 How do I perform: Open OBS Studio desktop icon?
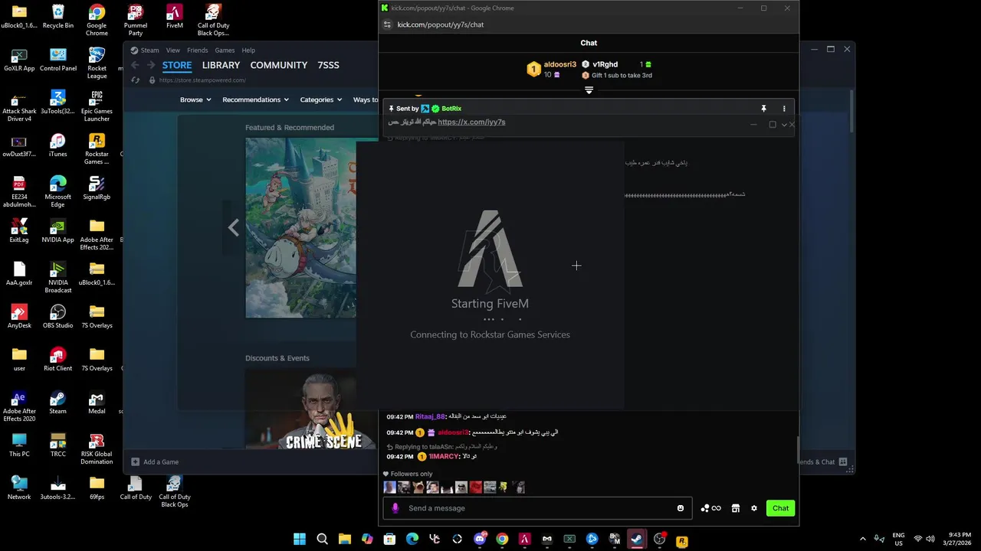pos(58,316)
